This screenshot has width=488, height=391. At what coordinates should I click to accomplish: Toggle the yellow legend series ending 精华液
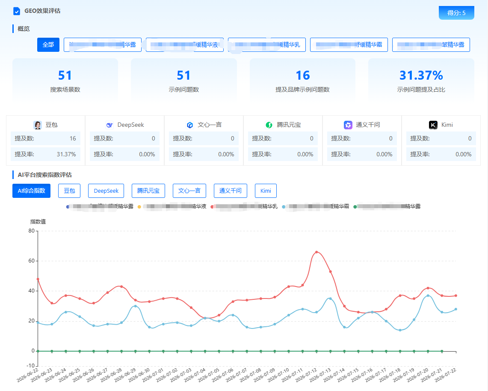click(172, 206)
